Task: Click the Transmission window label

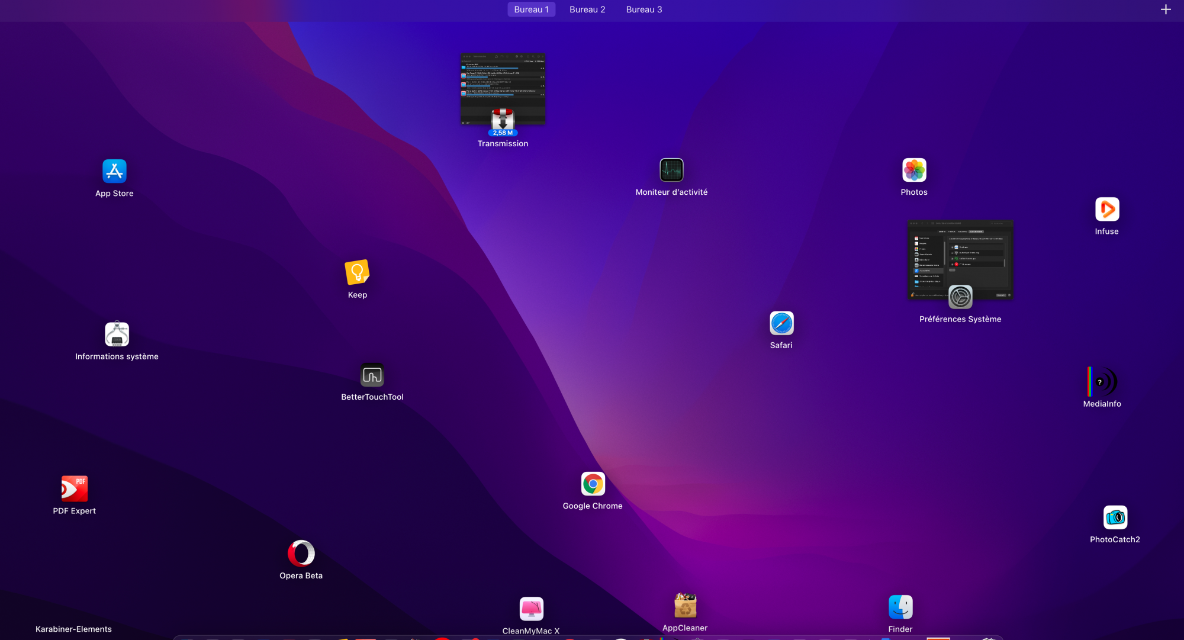Action: (503, 144)
